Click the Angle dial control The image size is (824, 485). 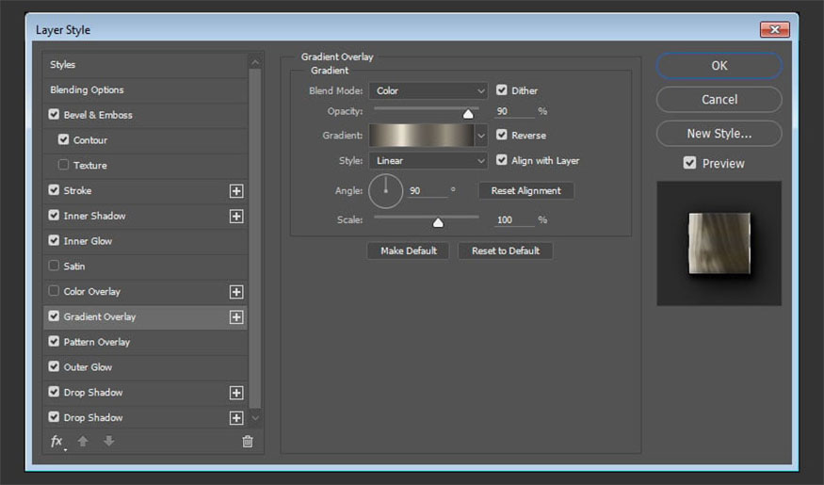[385, 191]
